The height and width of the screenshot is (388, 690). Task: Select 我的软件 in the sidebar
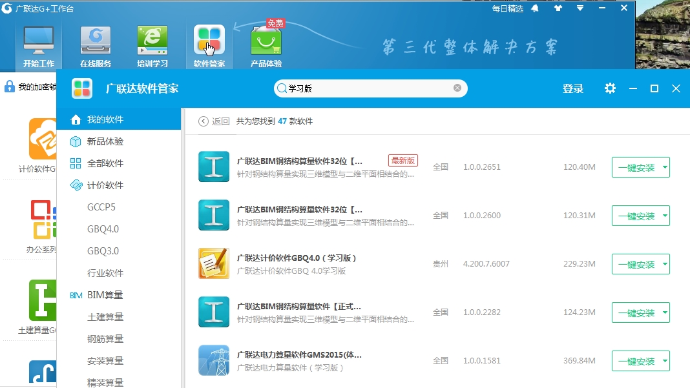point(119,119)
